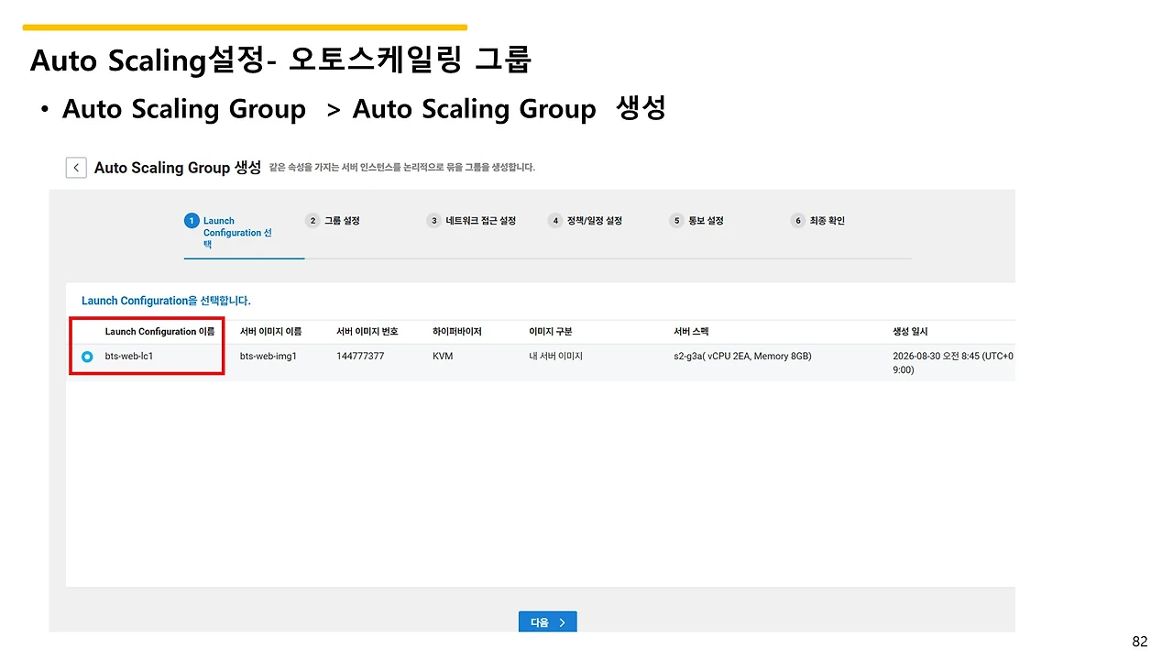Click the 서버 이미지 이름 column header
The image size is (1173, 660).
click(x=270, y=332)
